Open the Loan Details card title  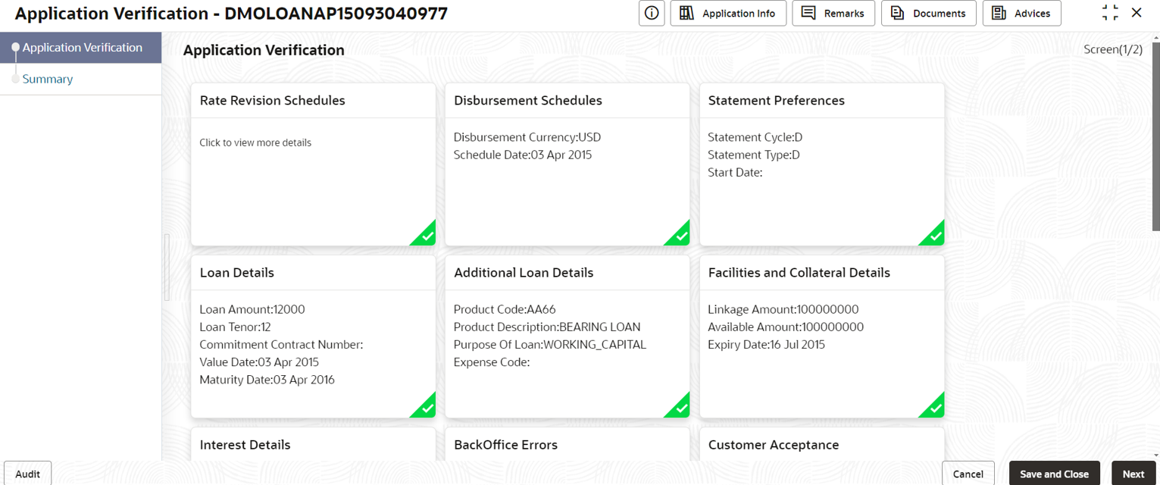point(237,273)
